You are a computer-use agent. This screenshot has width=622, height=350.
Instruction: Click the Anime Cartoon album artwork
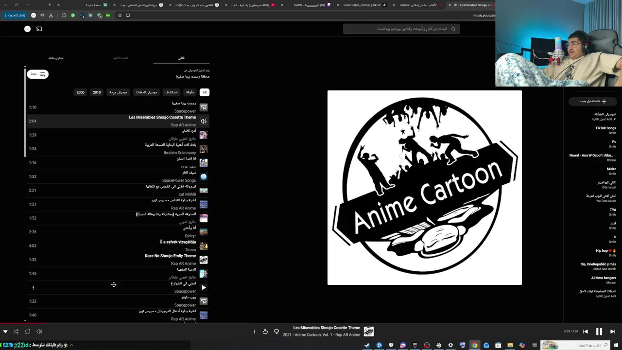(x=424, y=187)
